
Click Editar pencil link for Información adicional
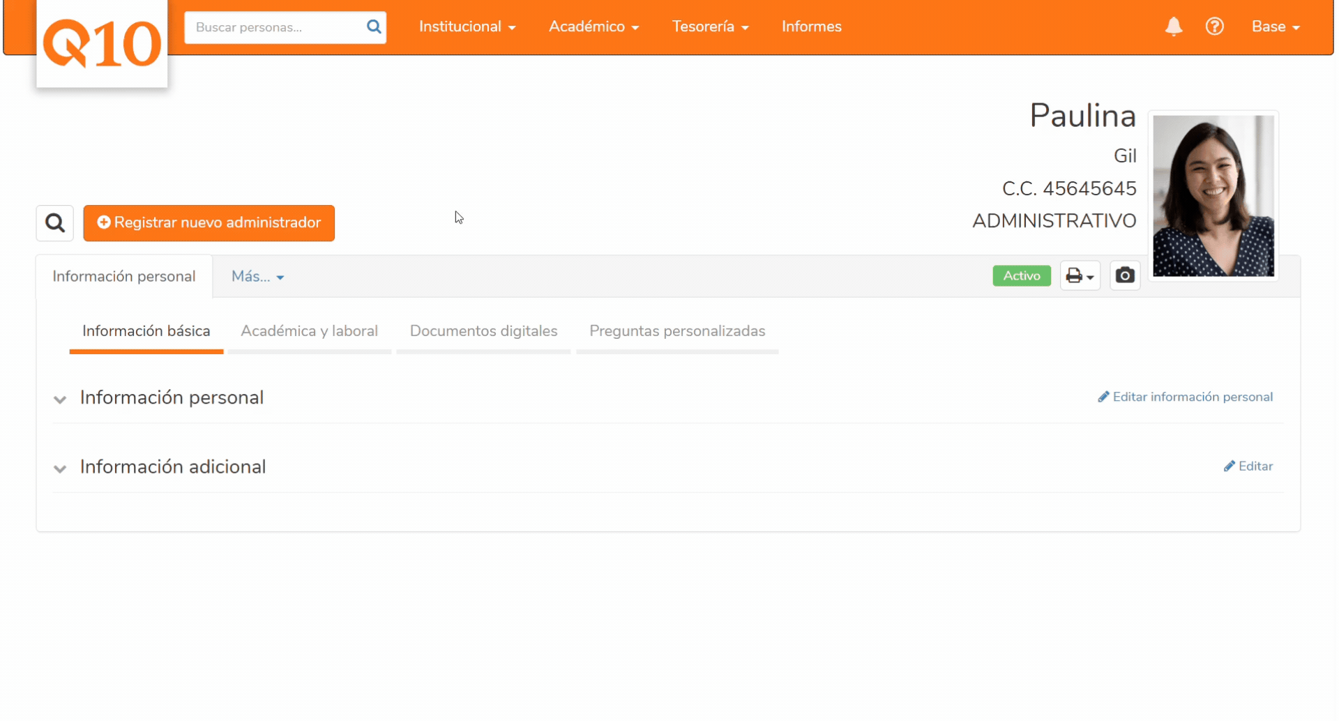[x=1248, y=466]
